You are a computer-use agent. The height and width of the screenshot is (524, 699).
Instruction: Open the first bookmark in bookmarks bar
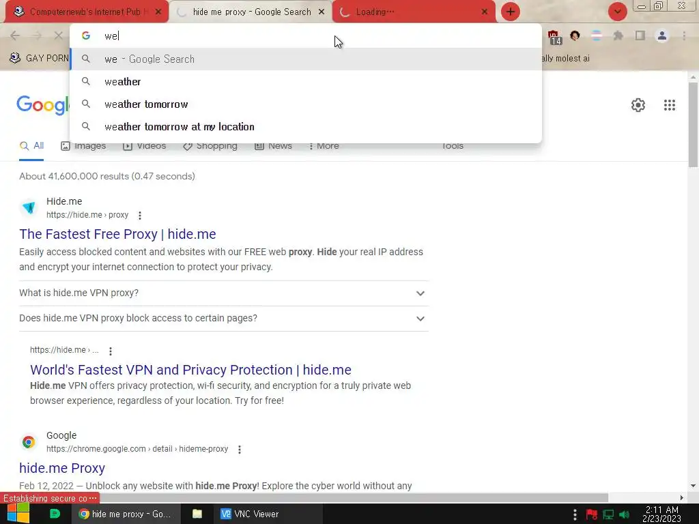(39, 59)
